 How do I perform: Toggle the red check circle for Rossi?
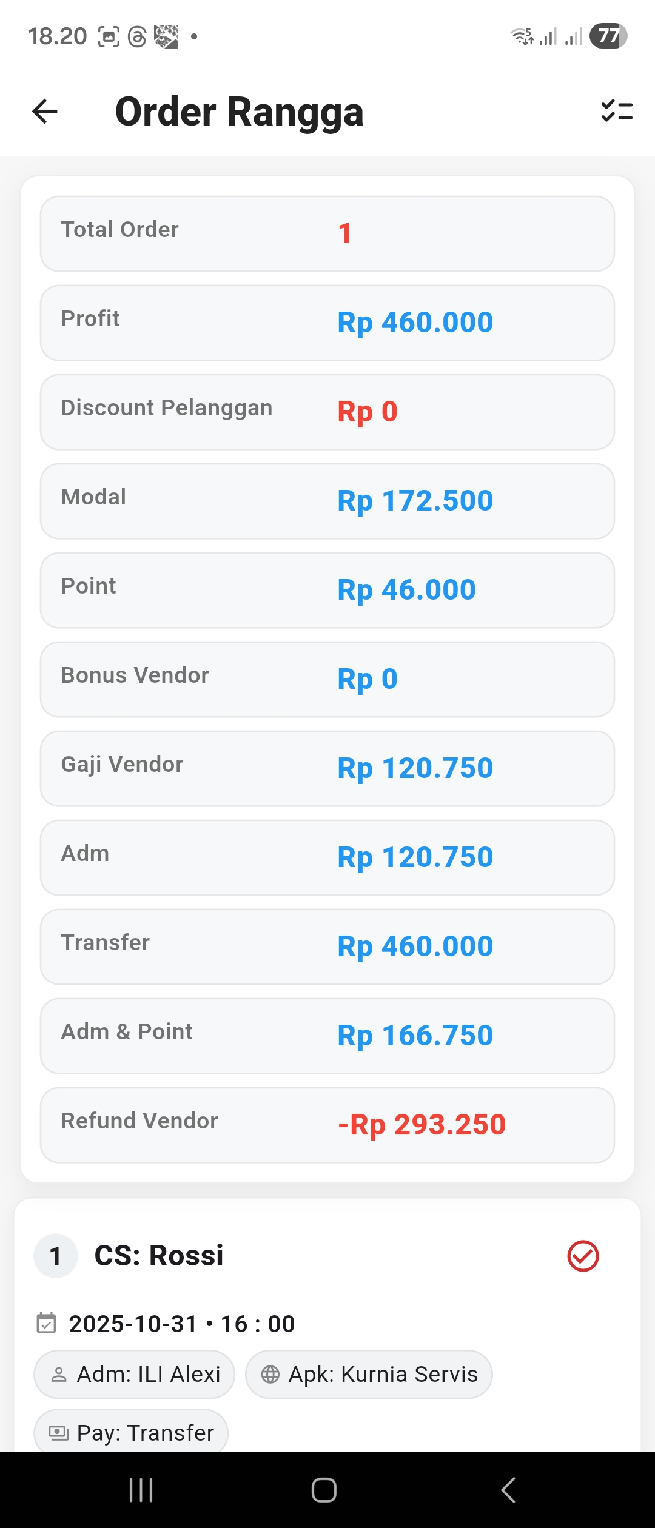click(583, 1256)
